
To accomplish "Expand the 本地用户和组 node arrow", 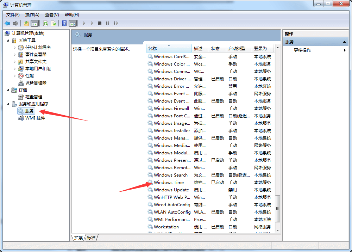I will tap(14, 69).
